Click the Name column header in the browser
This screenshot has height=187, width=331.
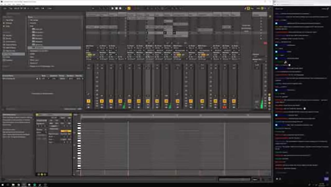(x=55, y=17)
